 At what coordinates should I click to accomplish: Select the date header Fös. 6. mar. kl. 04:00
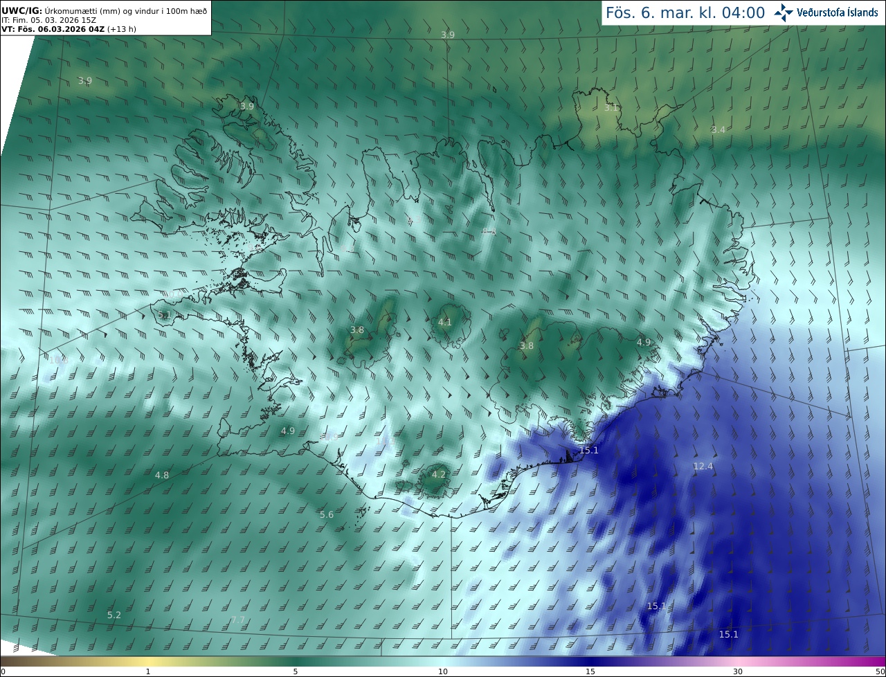point(685,12)
